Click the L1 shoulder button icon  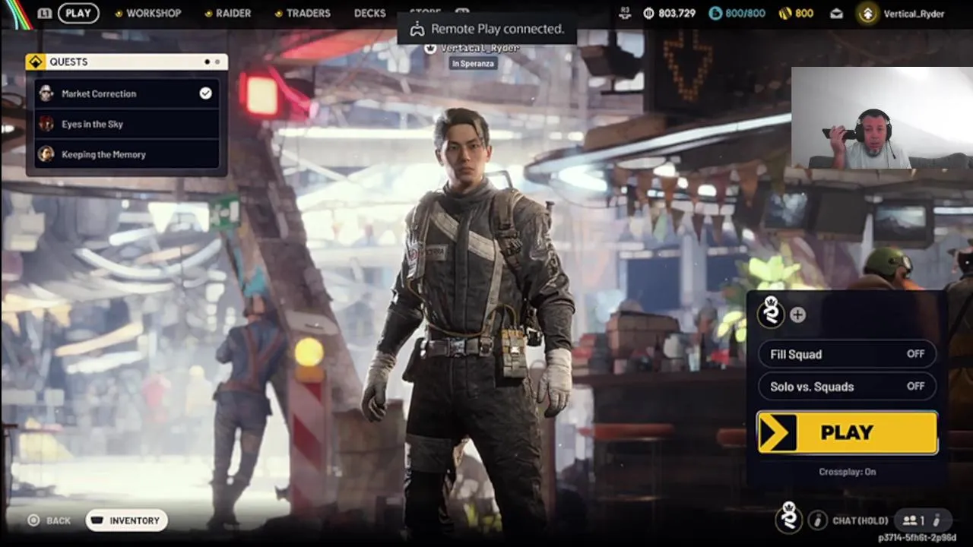45,13
